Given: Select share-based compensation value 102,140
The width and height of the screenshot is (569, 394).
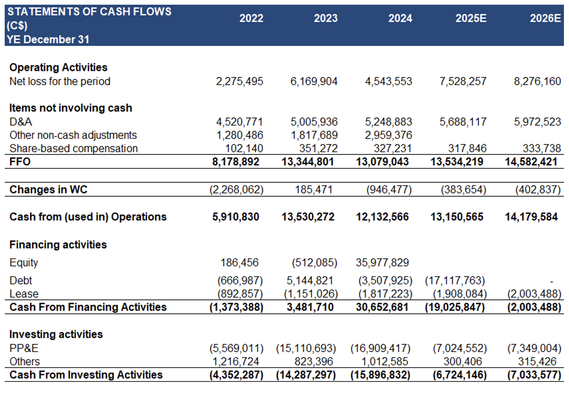Looking at the screenshot, I should pos(244,148).
